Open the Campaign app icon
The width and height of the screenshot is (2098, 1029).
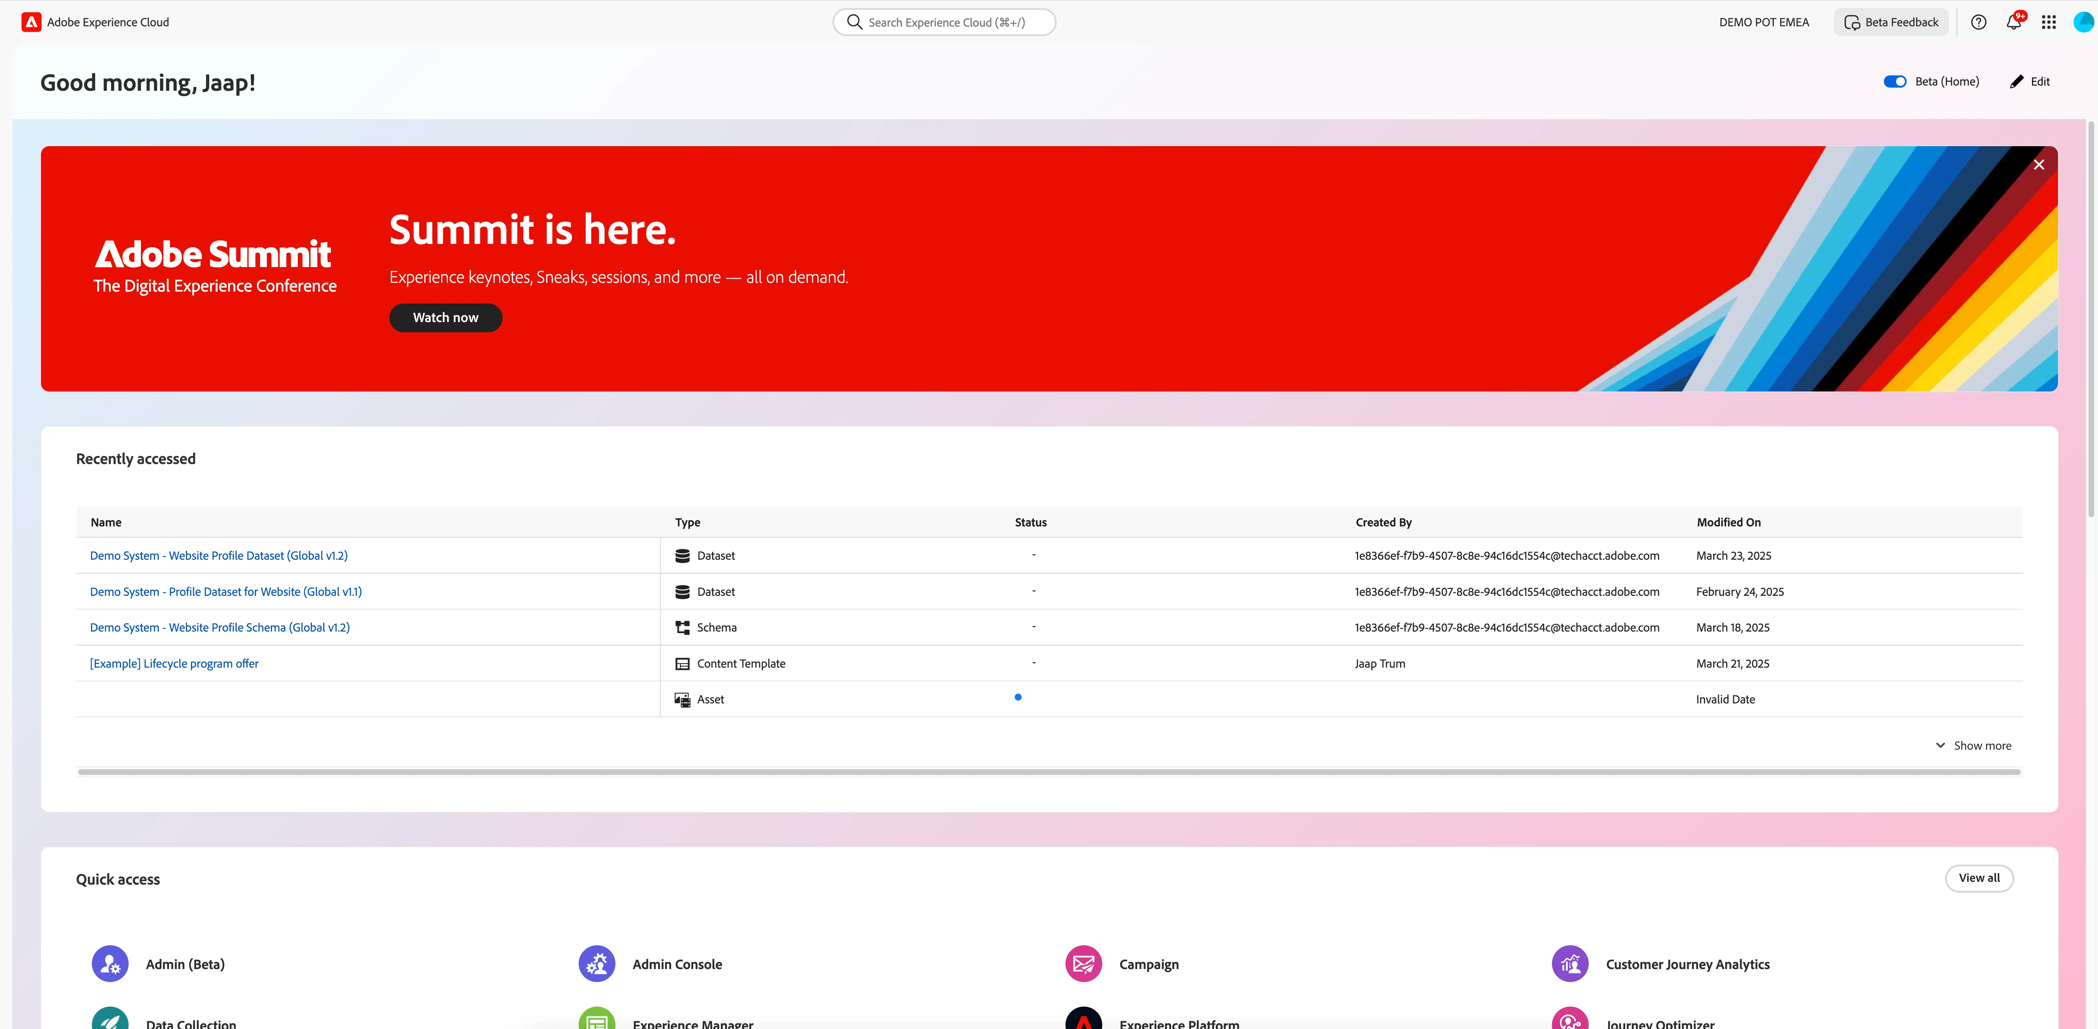[1083, 964]
